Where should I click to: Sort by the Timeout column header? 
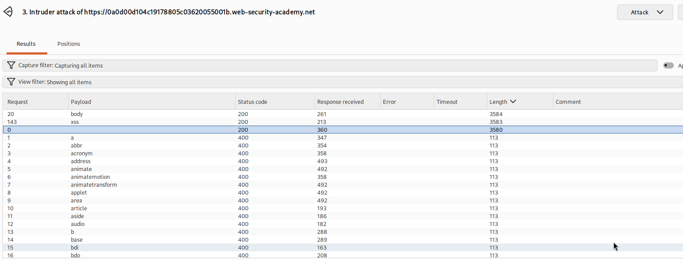tap(460, 102)
